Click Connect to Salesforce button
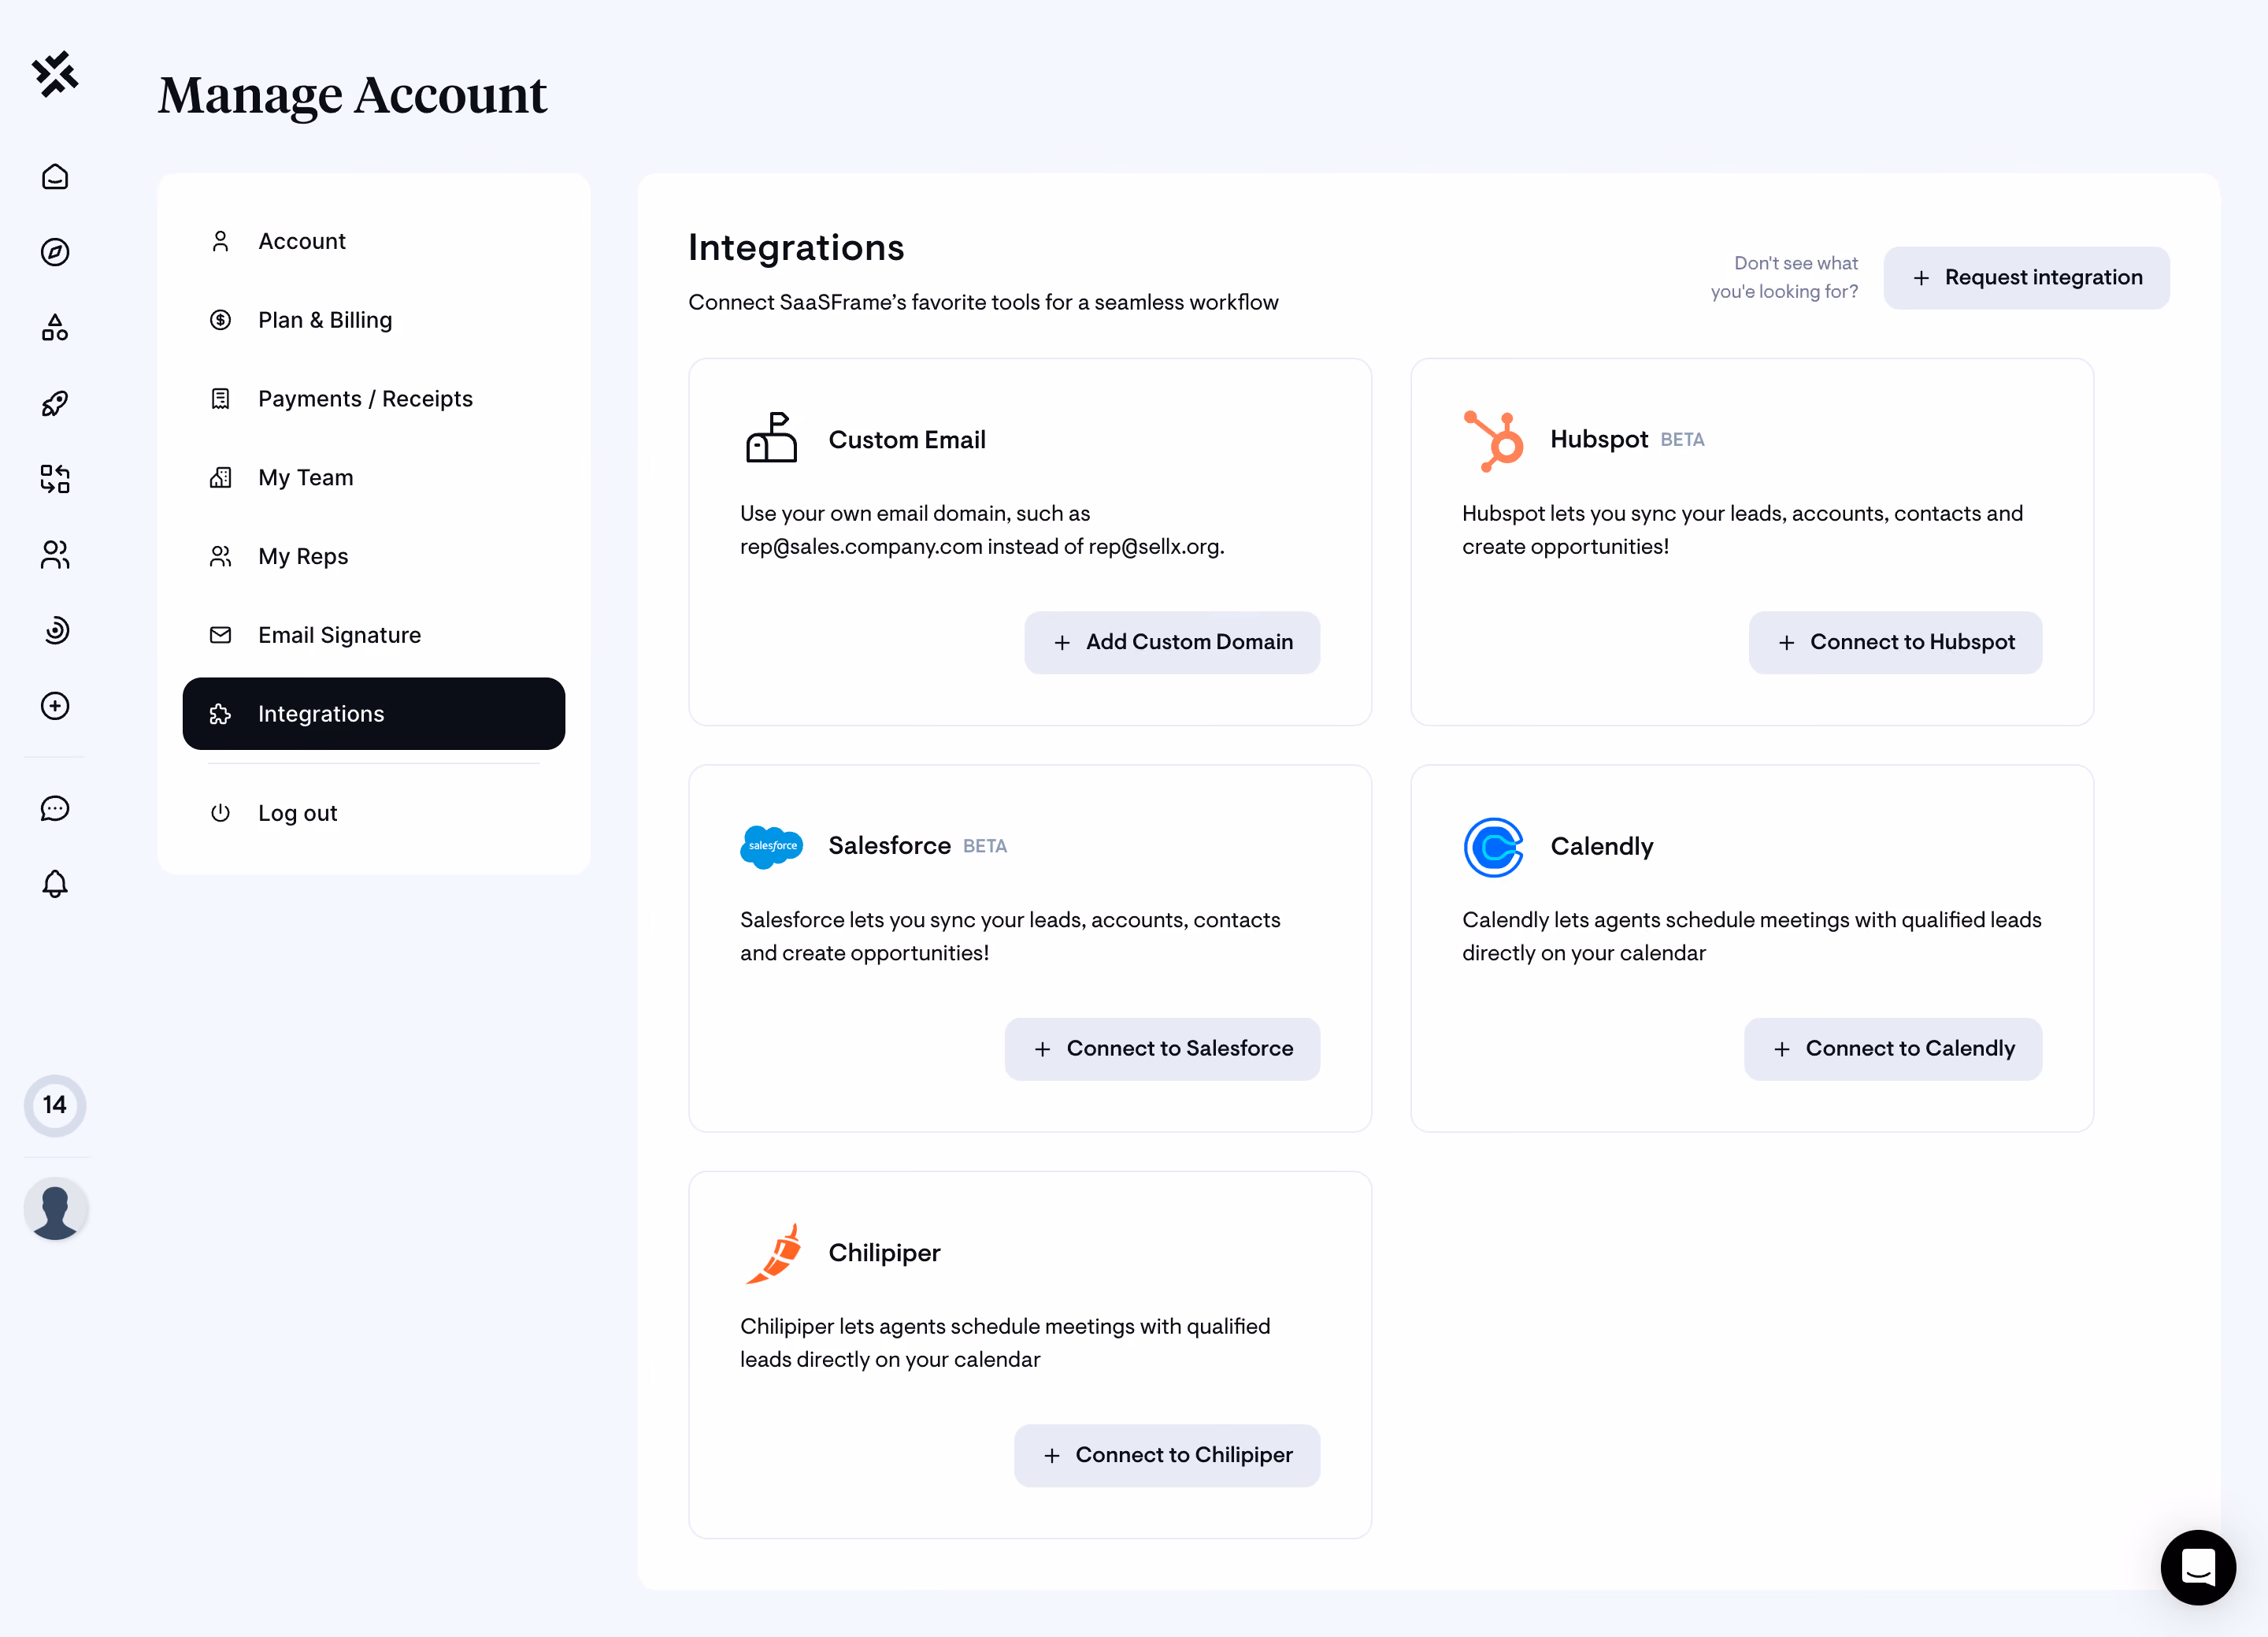This screenshot has width=2268, height=1637. [x=1162, y=1049]
